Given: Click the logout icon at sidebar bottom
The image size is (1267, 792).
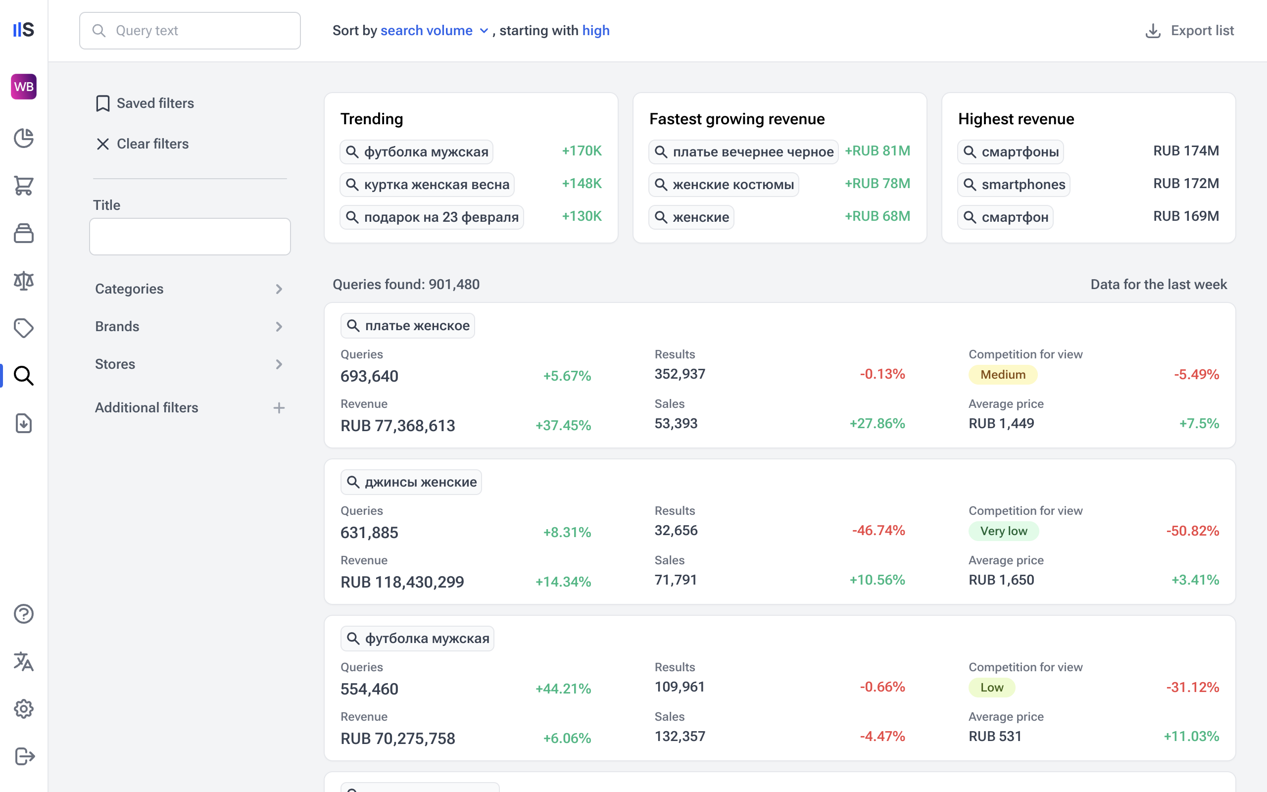Looking at the screenshot, I should click(x=24, y=756).
